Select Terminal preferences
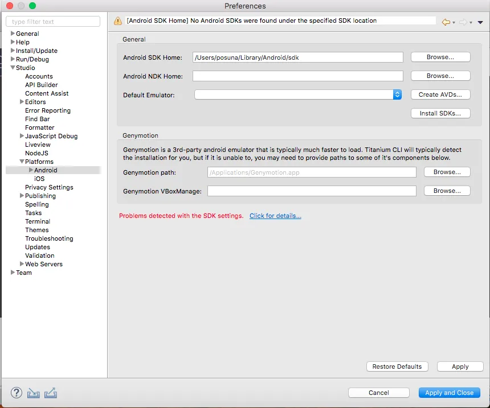This screenshot has height=408, width=490. point(38,221)
